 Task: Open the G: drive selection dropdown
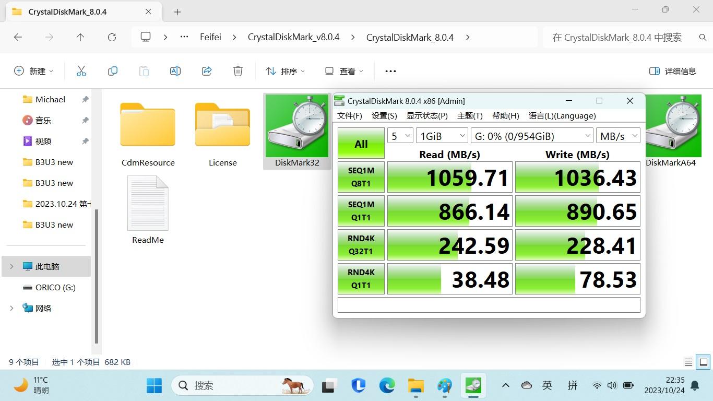point(532,136)
